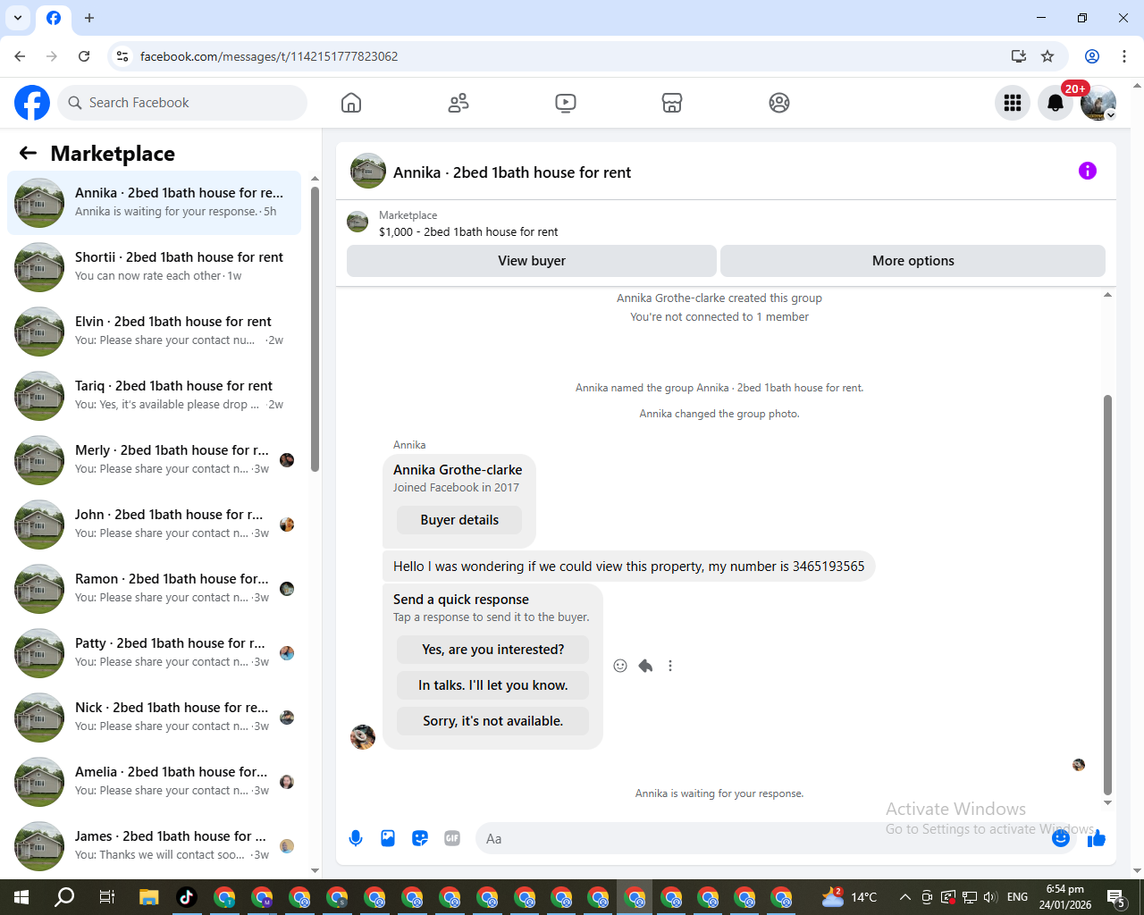This screenshot has width=1144, height=915.
Task: Open File Explorer from taskbar
Action: 148,897
